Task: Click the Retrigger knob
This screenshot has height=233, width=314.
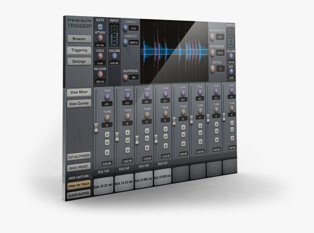Action: click(212, 53)
